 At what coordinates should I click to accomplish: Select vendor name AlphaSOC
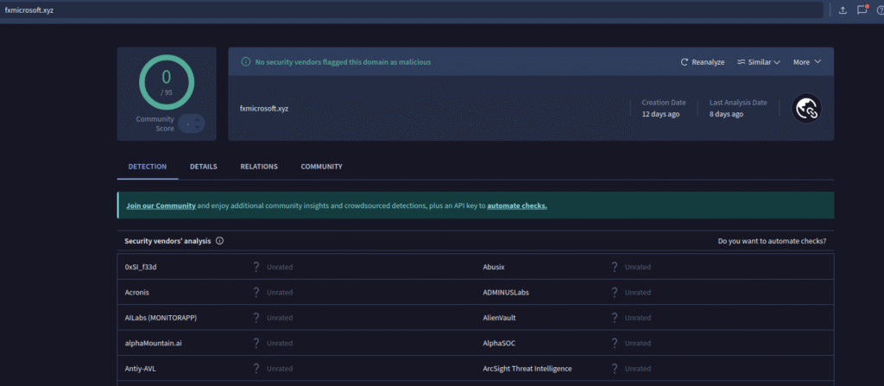pyautogui.click(x=499, y=343)
